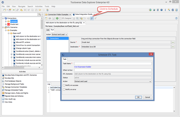This screenshot has width=180, height=117.
Task: Open the Cron Expression Builder link
Action: pos(83,67)
